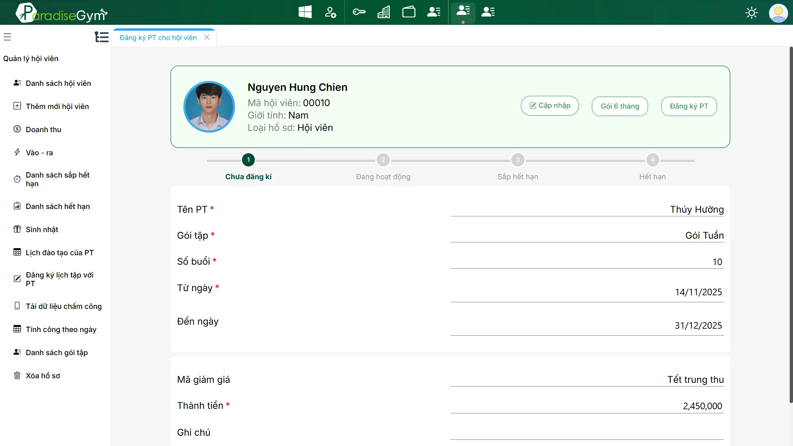Open Tên PT dropdown showing Thúy Hường
Viewport: 793px width, 446px height.
[x=587, y=209]
